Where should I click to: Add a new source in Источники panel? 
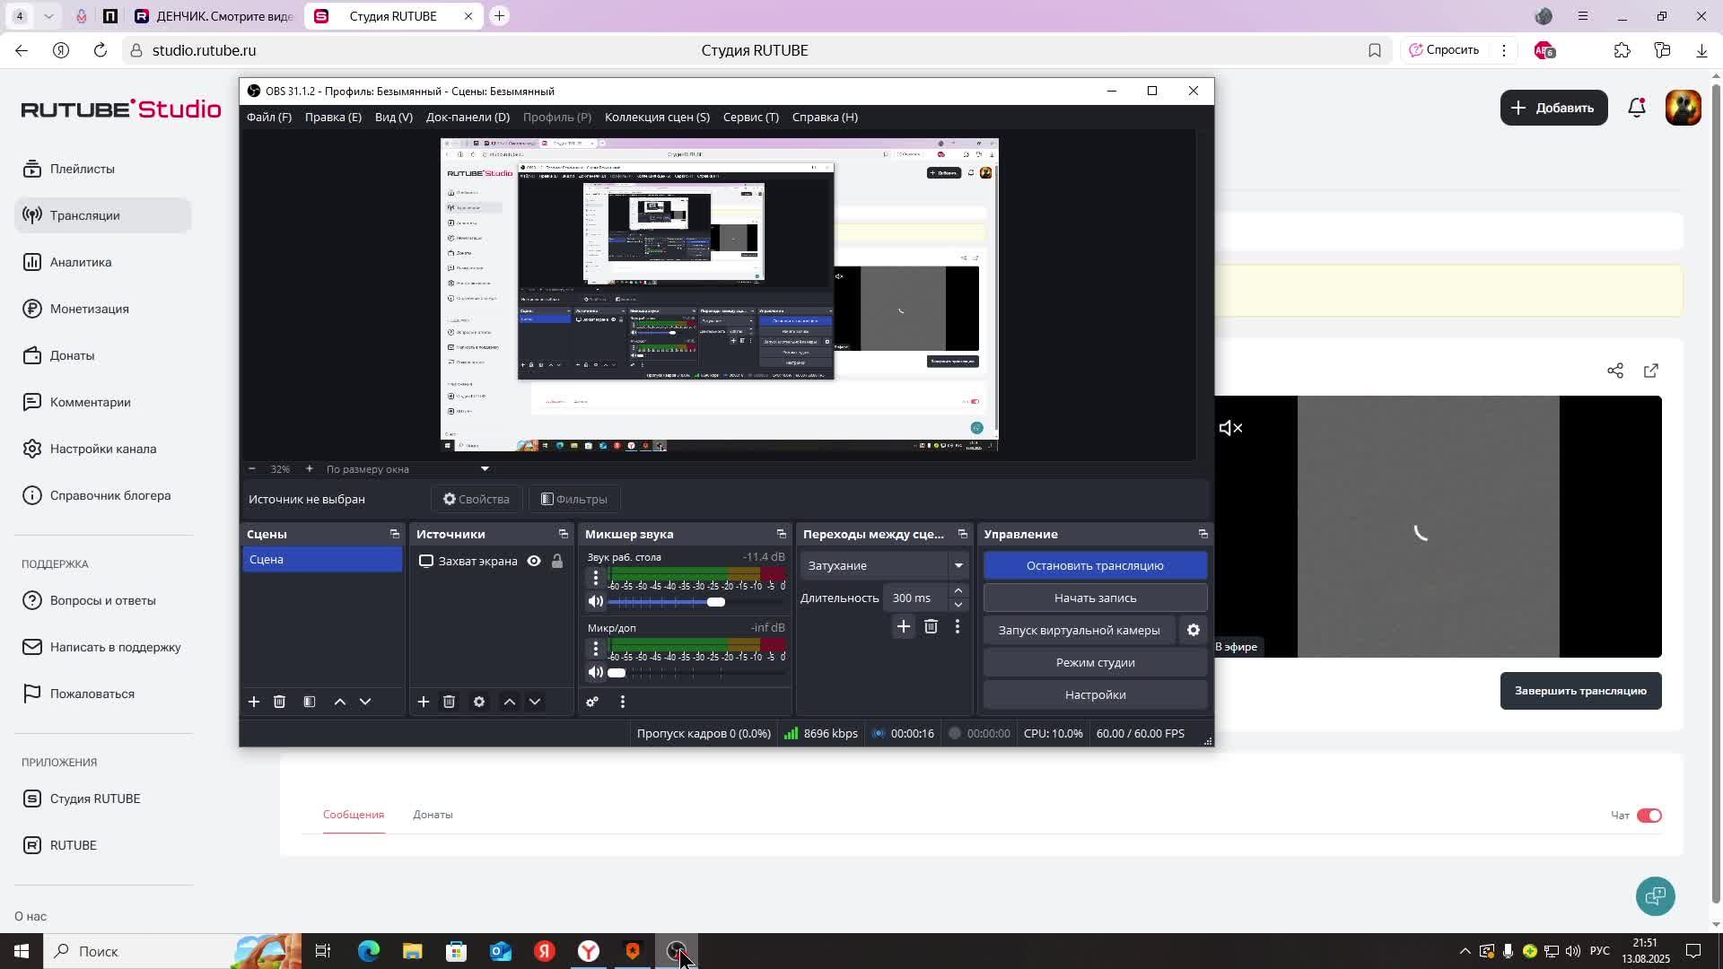coord(424,702)
